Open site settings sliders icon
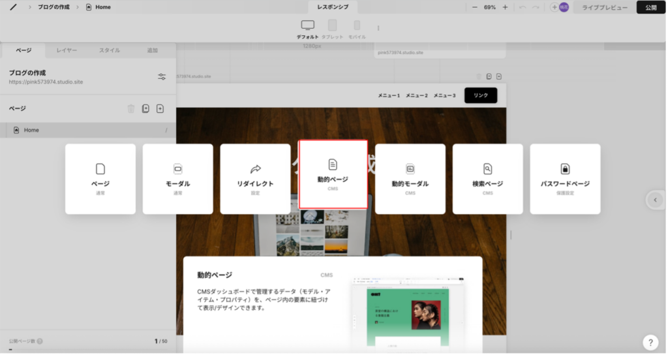 (162, 77)
